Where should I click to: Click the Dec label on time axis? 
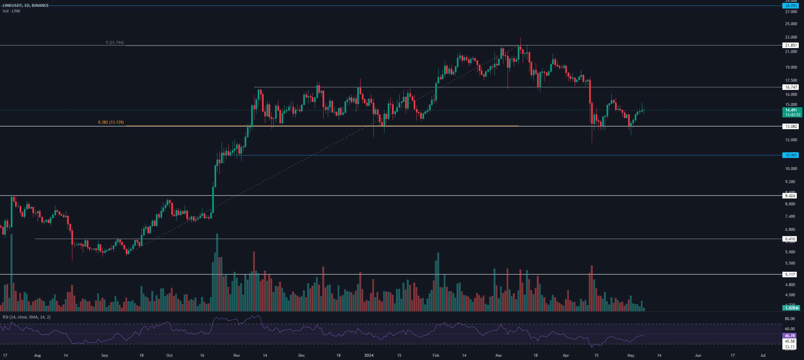[x=302, y=355]
